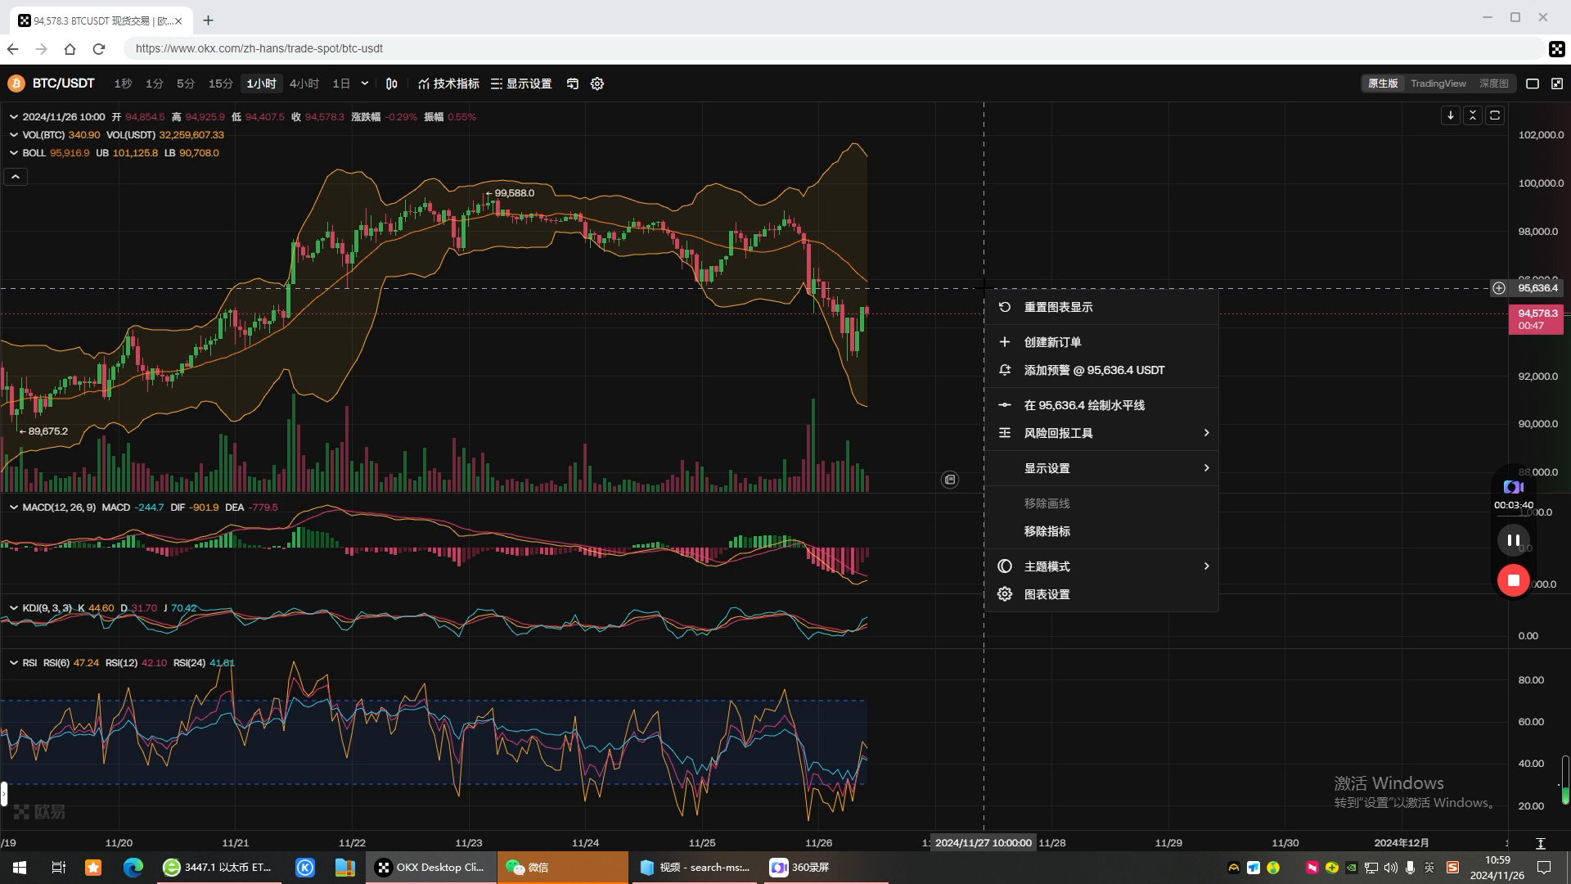Open 360录屏 taskbar item
The width and height of the screenshot is (1571, 884).
(826, 868)
